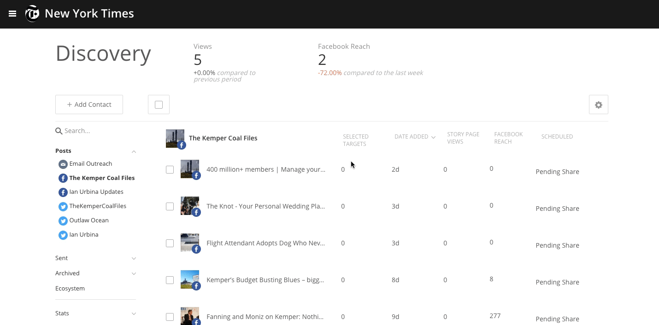Click the Email Outreach envelope icon
The height and width of the screenshot is (325, 659).
point(63,164)
